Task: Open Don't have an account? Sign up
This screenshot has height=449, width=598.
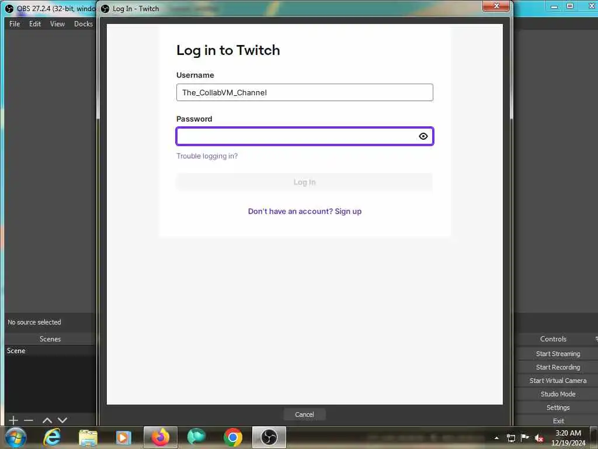Action: [304, 212]
